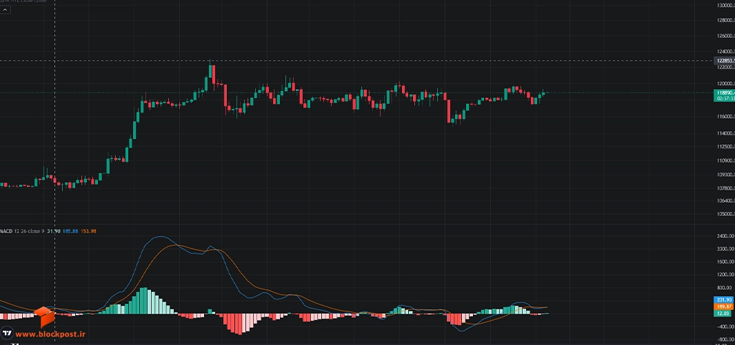735x345 pixels.
Task: Collapse the indicator legend with the chevron
Action: coord(4,10)
